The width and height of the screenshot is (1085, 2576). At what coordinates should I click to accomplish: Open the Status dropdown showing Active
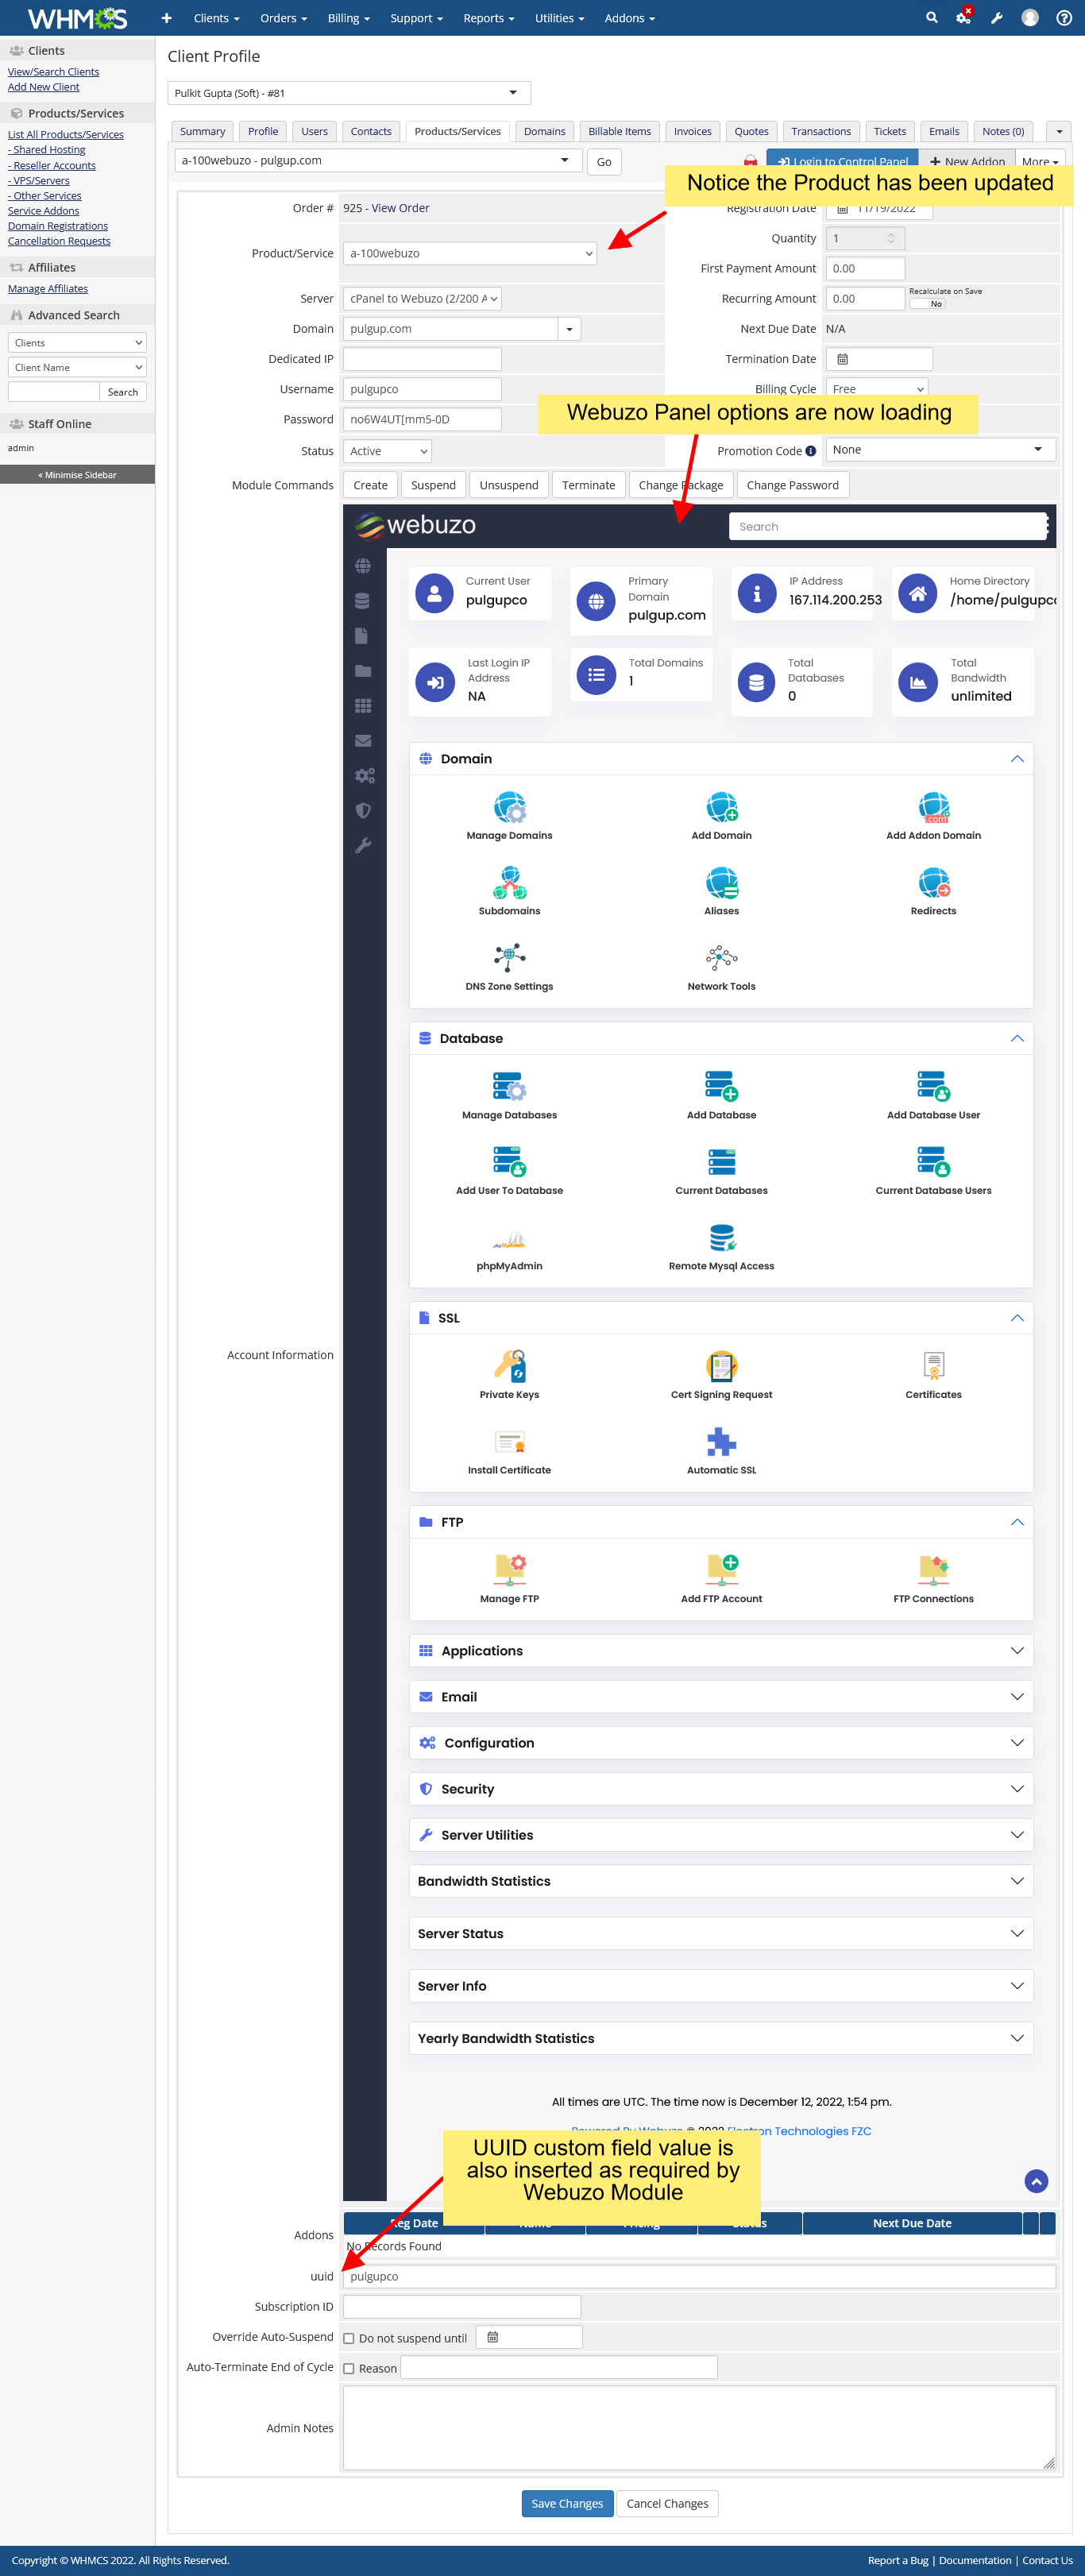(x=387, y=451)
